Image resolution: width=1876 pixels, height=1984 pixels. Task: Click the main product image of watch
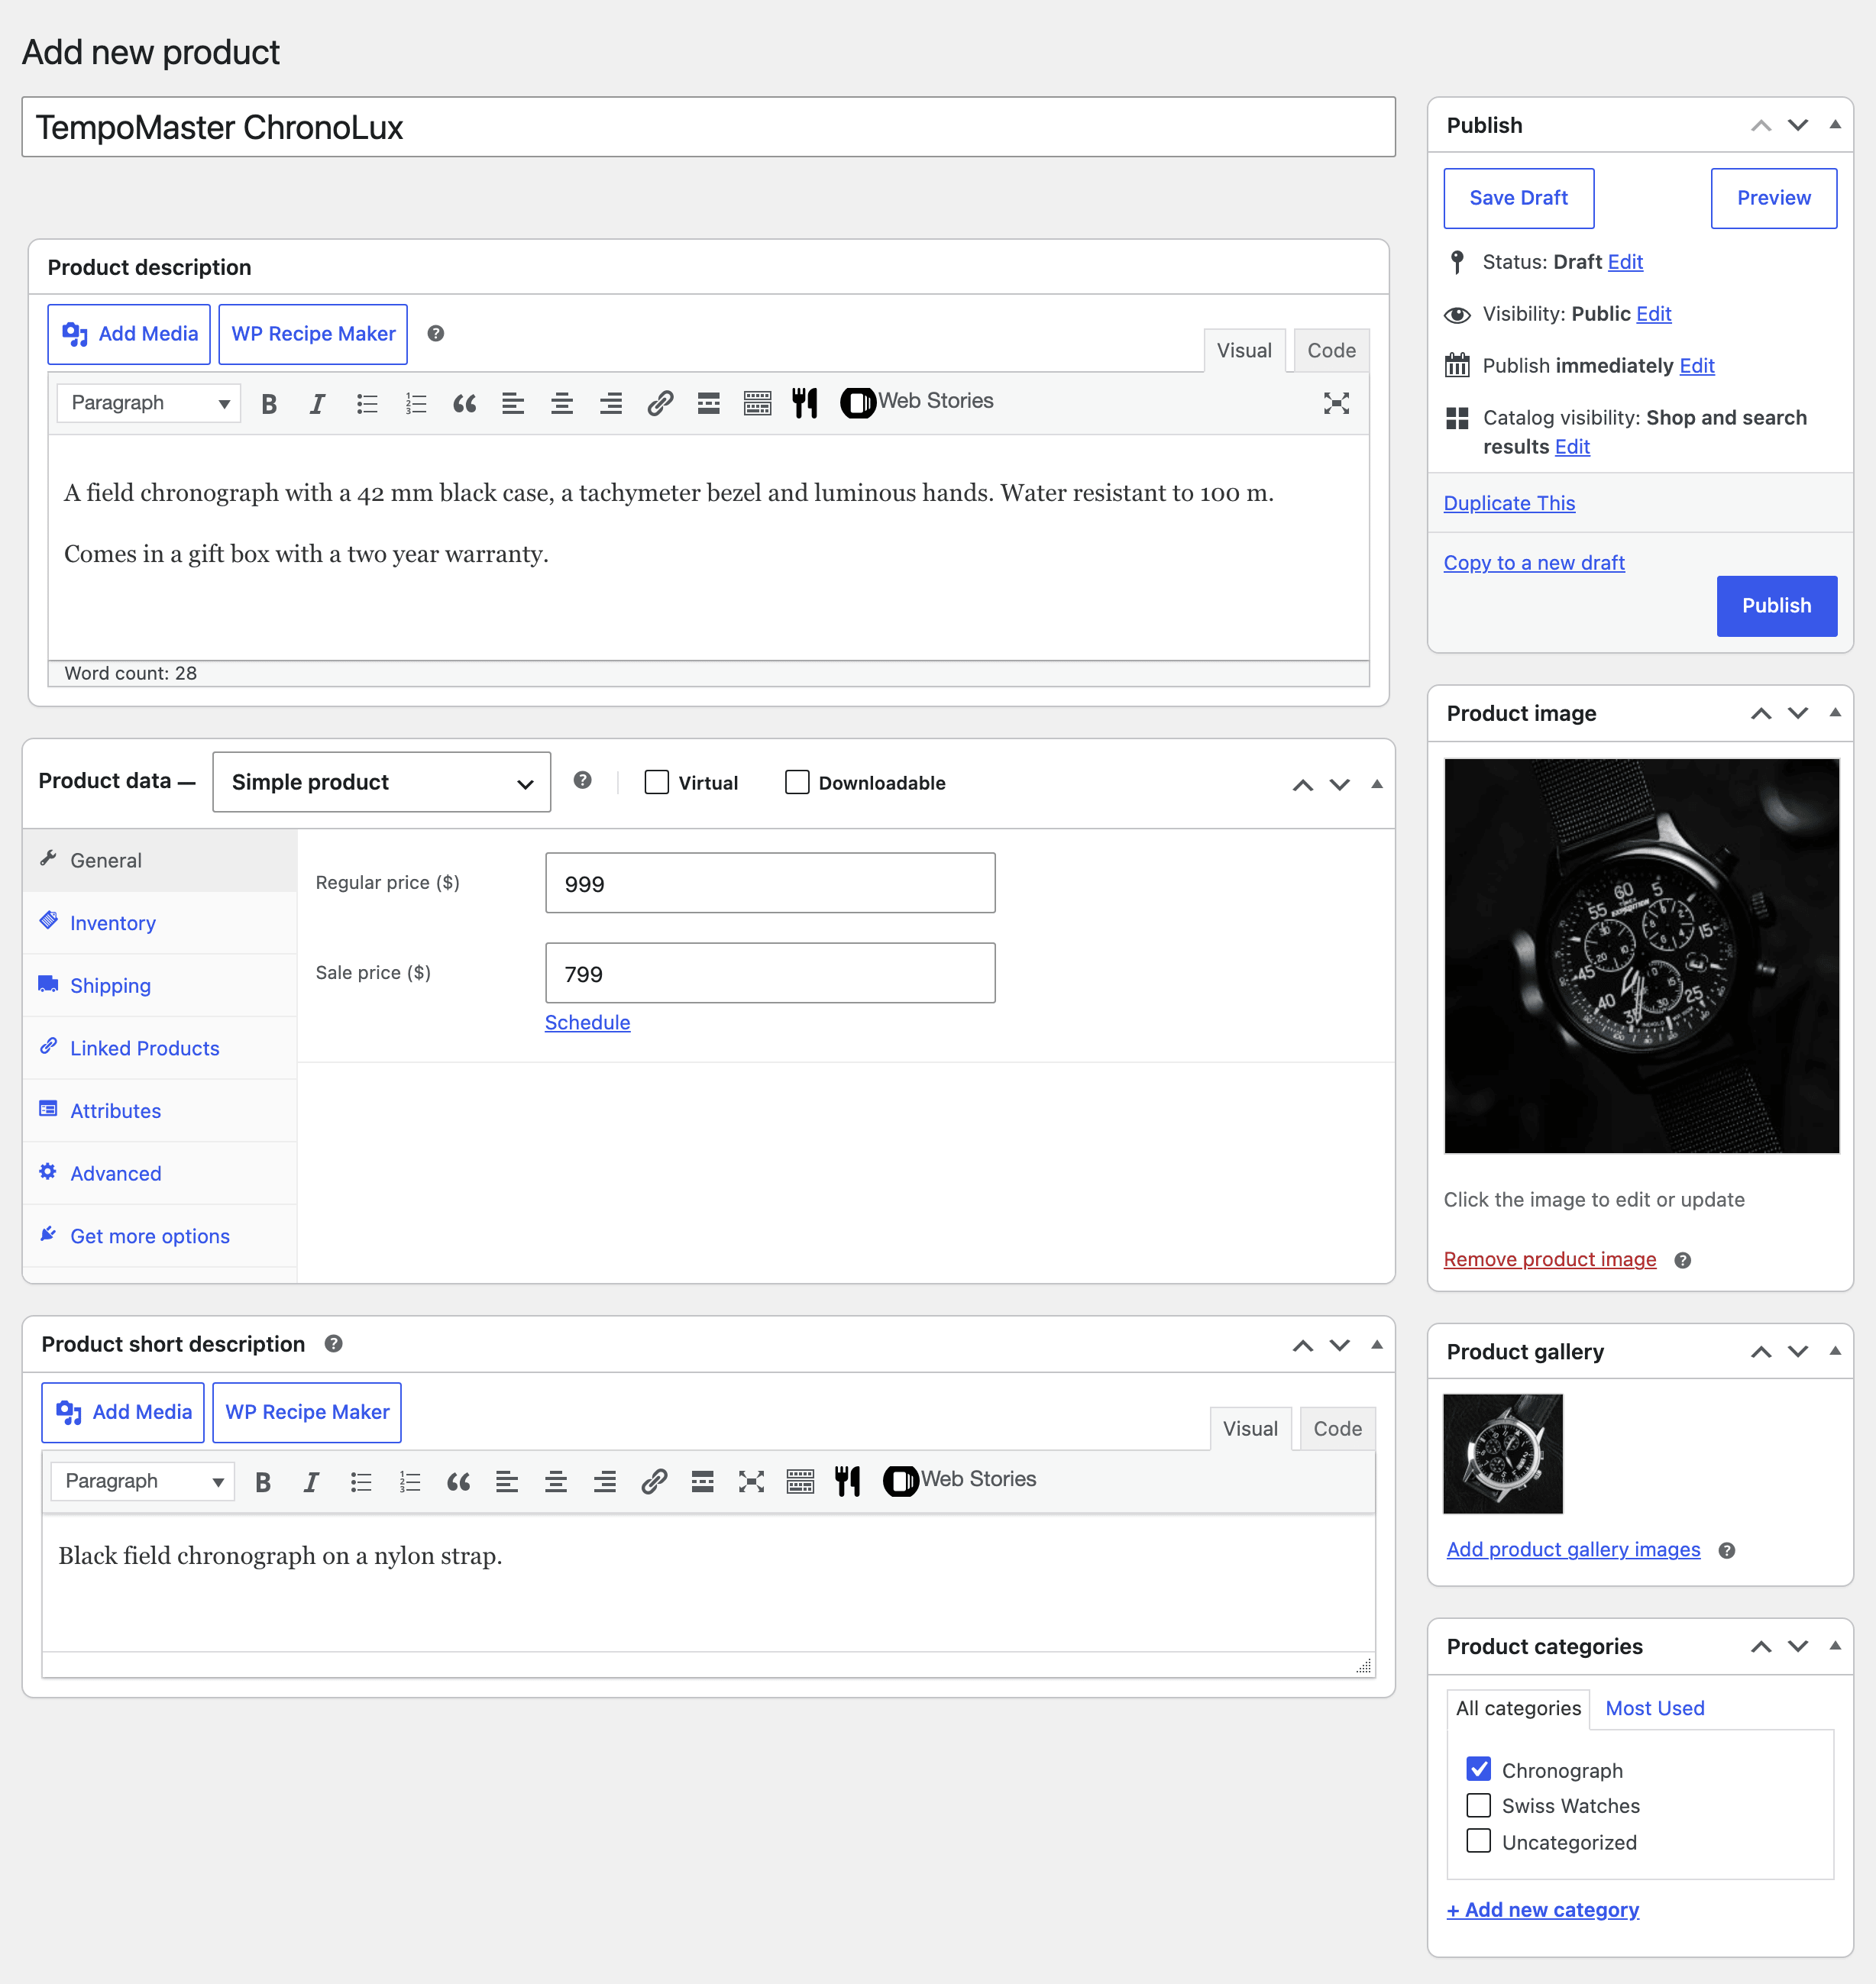point(1641,956)
